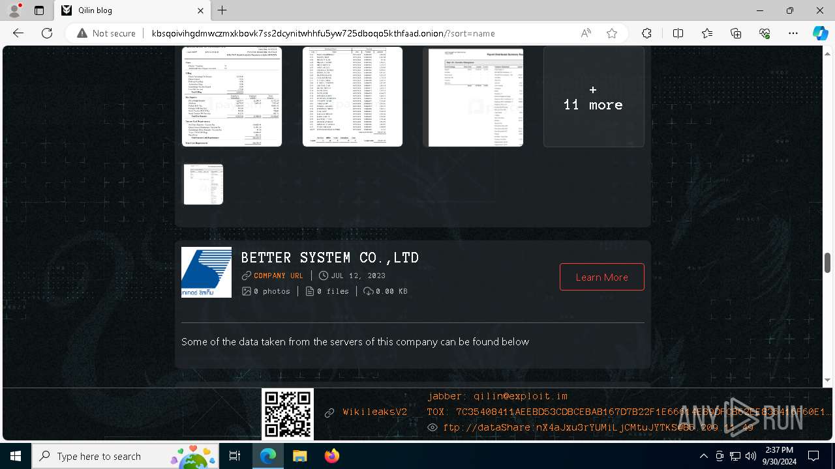Click the eye icon beside ftp link

coord(432,427)
